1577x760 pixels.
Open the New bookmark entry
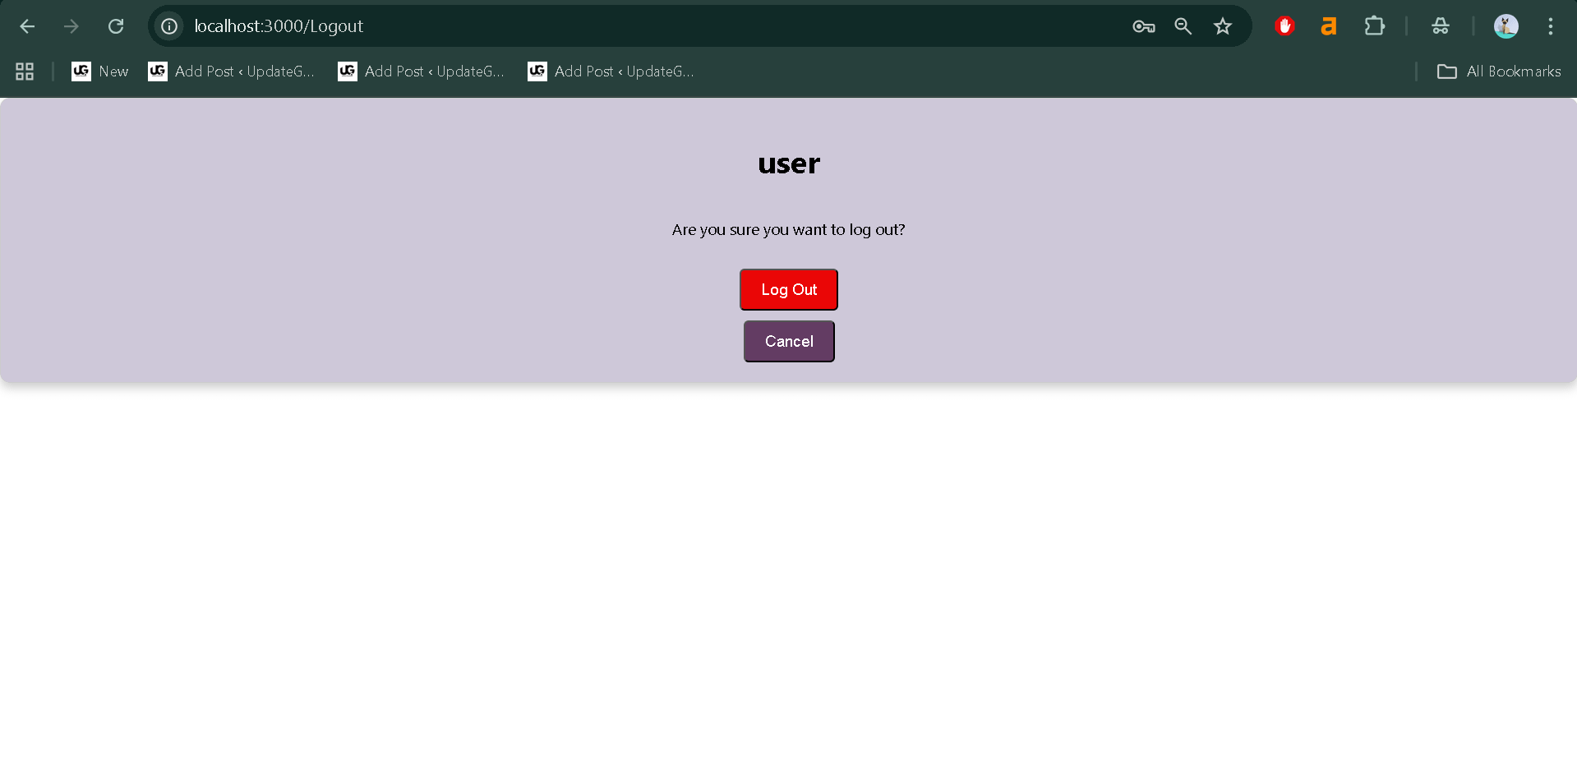(99, 71)
